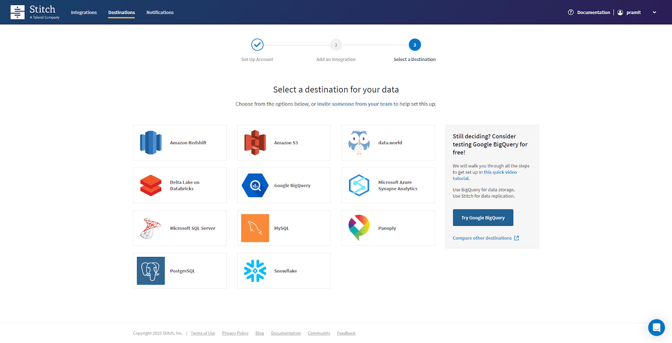
Task: Expand the pramit account dropdown arrow
Action: pyautogui.click(x=654, y=13)
